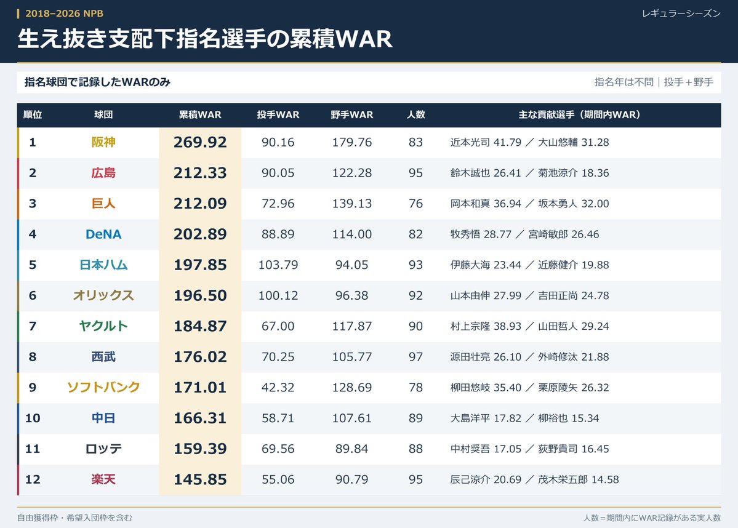Select team name 日本ハム

[103, 265]
